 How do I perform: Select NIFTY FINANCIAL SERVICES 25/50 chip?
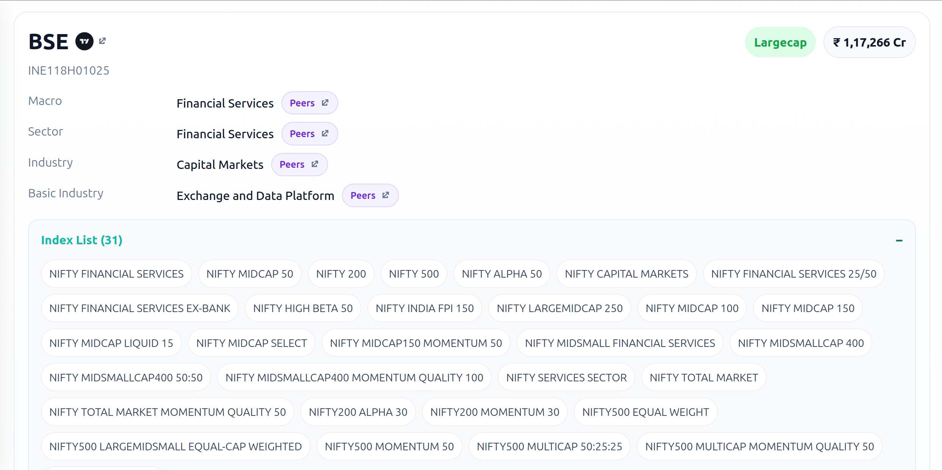[794, 274]
